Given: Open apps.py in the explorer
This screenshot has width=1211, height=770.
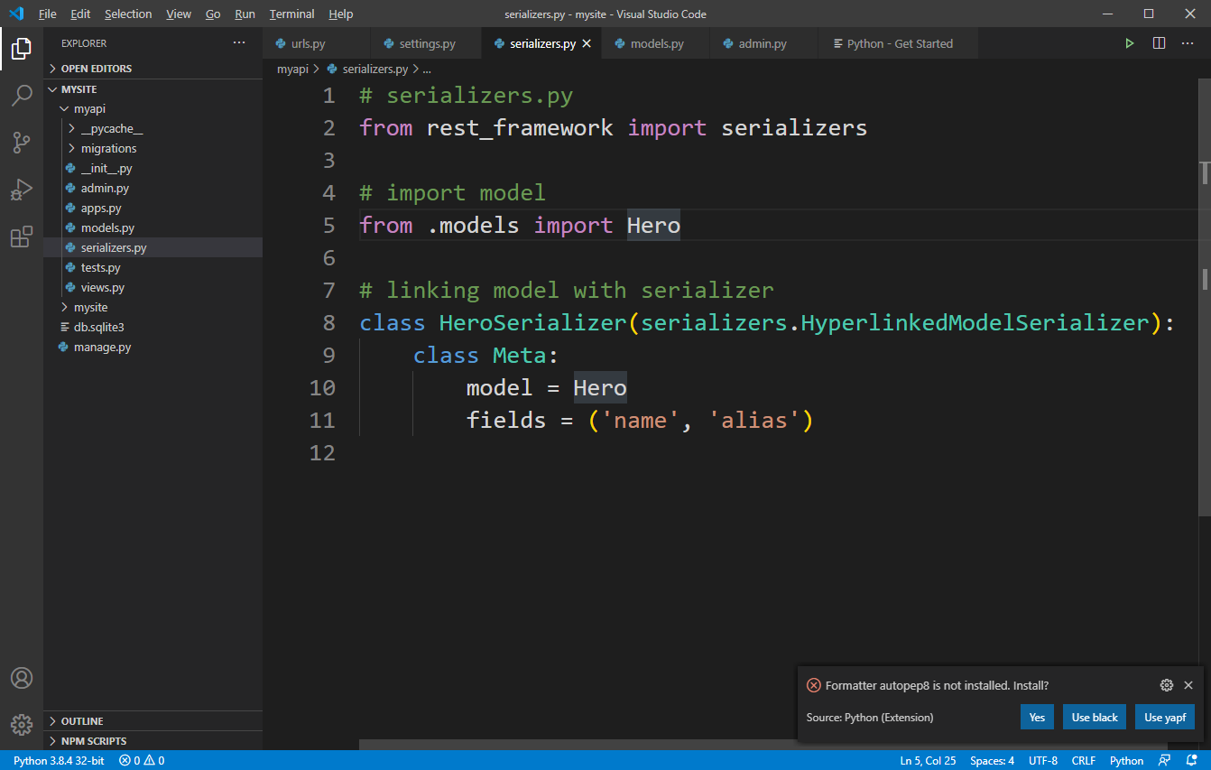Looking at the screenshot, I should coord(153,209).
